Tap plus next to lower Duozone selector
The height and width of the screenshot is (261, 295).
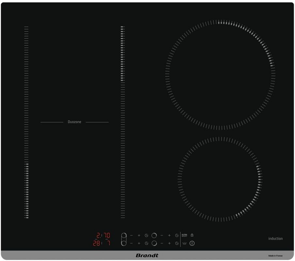click(x=139, y=243)
